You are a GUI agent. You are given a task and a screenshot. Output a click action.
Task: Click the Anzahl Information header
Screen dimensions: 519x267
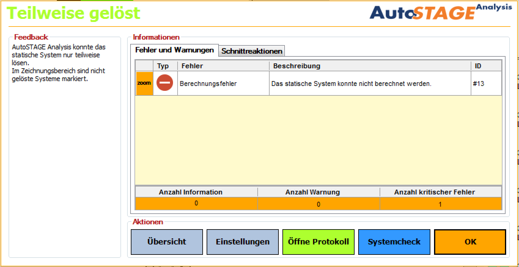pyautogui.click(x=196, y=192)
